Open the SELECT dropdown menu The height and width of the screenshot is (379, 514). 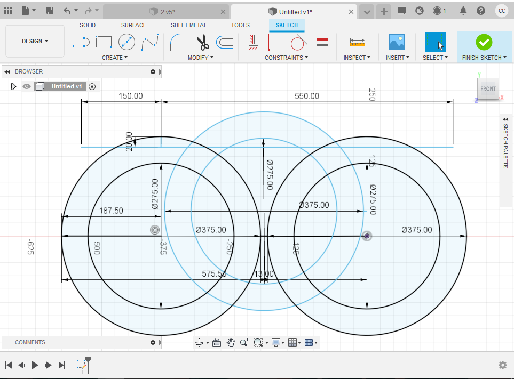point(435,58)
